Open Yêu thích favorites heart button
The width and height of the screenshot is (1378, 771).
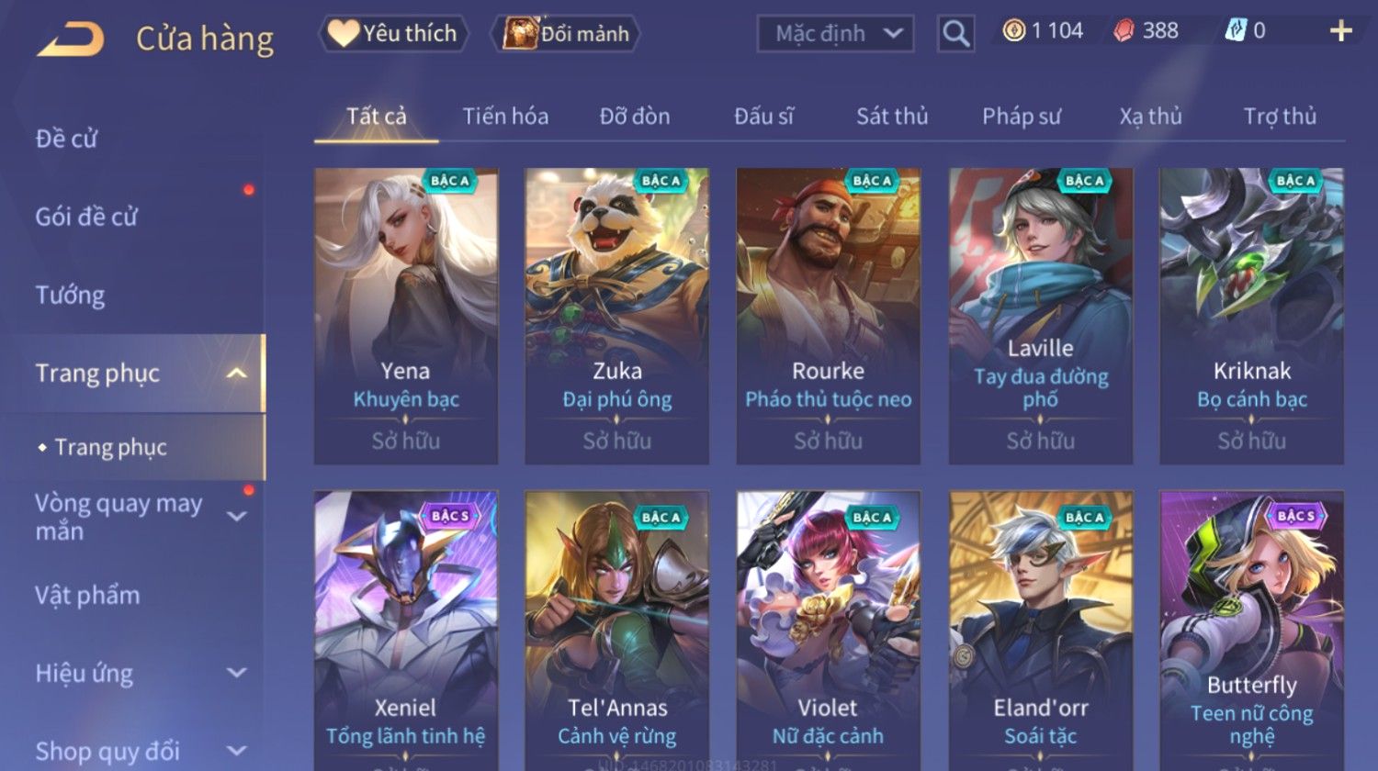click(x=393, y=34)
